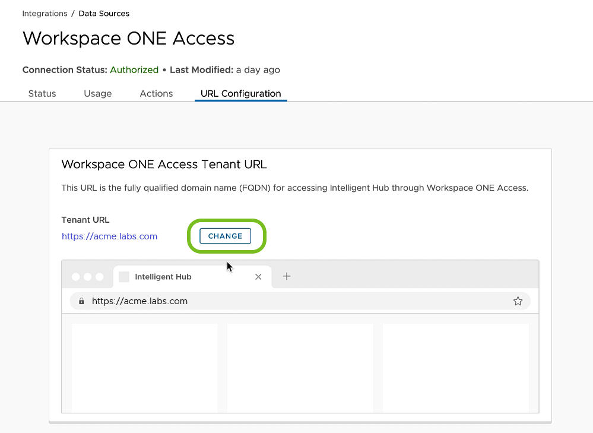Click the Tenant URL field label
The image size is (593, 433).
(x=85, y=220)
